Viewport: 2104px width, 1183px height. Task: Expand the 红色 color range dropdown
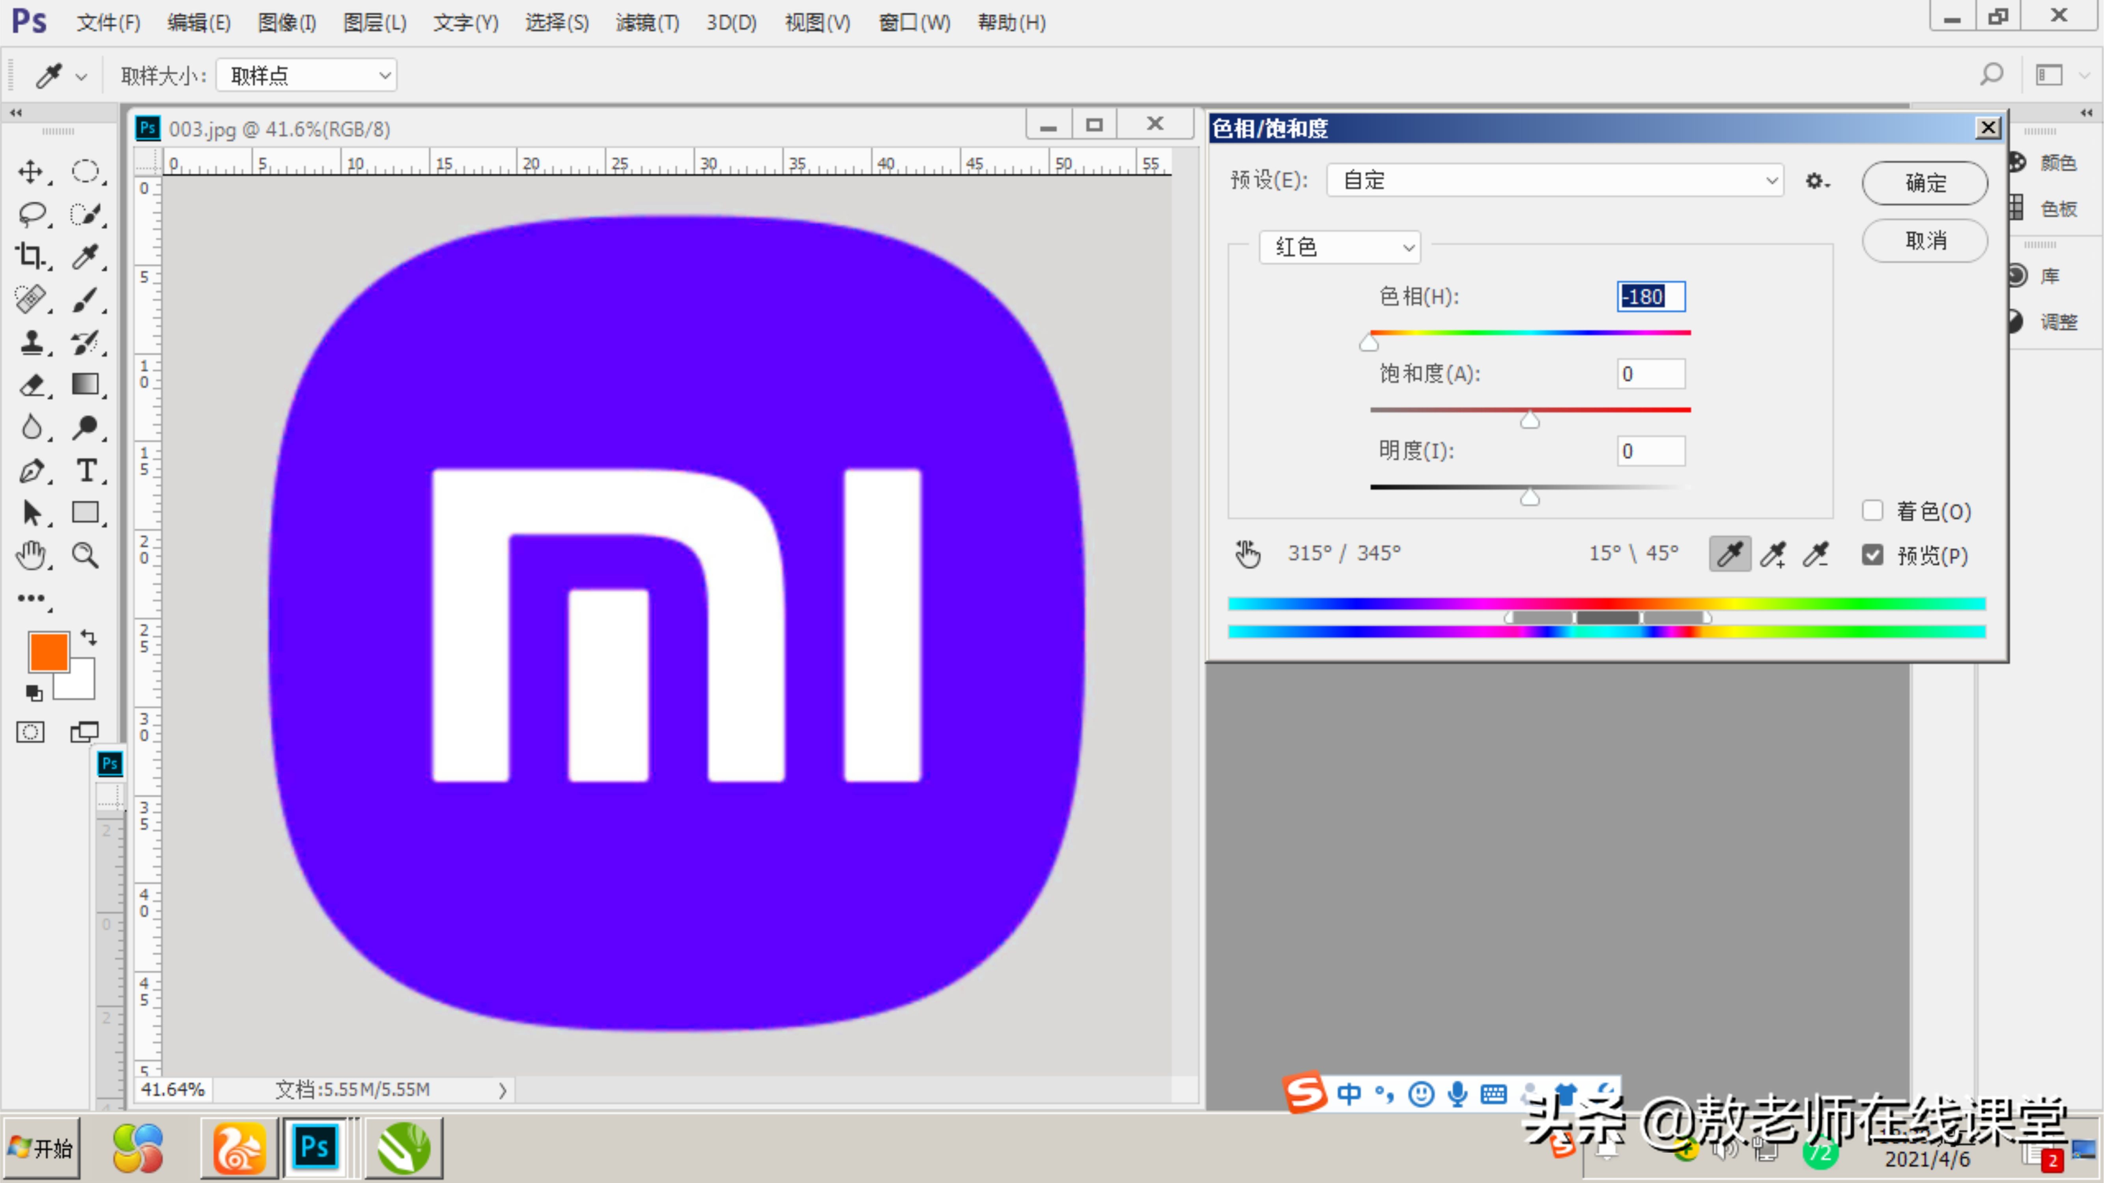coord(1340,247)
